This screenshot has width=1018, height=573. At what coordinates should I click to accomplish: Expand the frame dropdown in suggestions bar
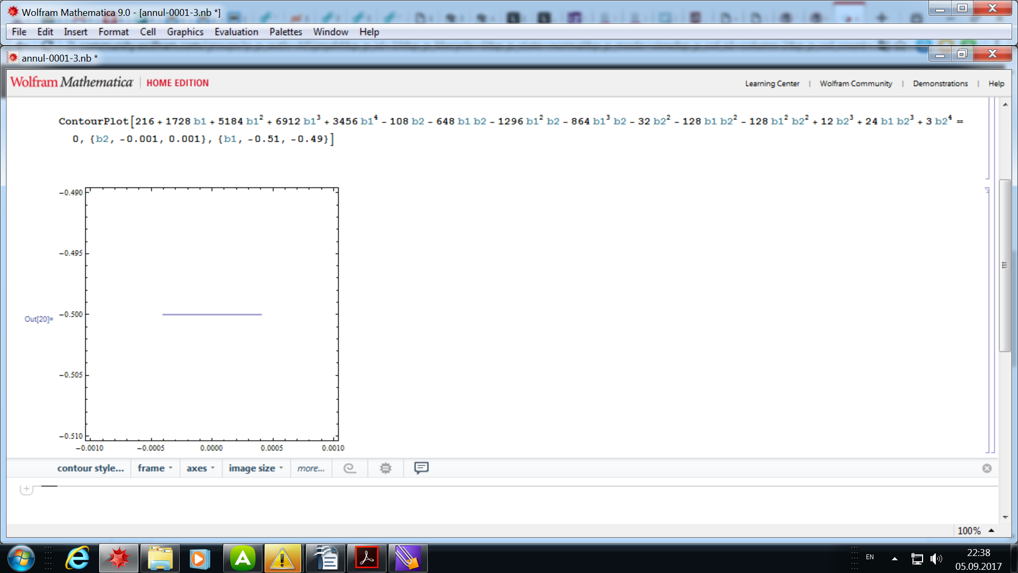pos(155,468)
